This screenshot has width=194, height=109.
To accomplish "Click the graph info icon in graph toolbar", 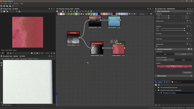I will pyautogui.click(x=65, y=11).
